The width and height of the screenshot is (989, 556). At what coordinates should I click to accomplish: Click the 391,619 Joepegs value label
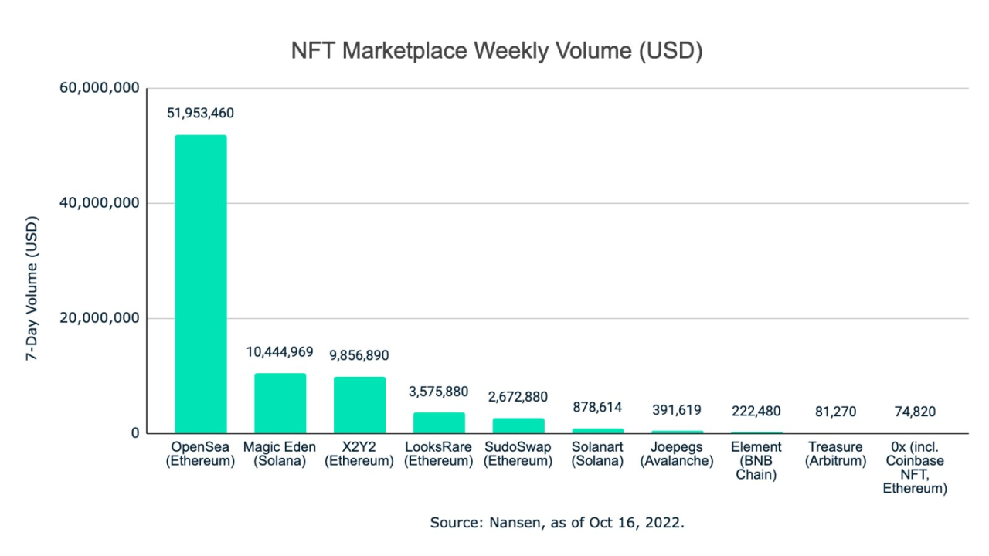point(677,410)
